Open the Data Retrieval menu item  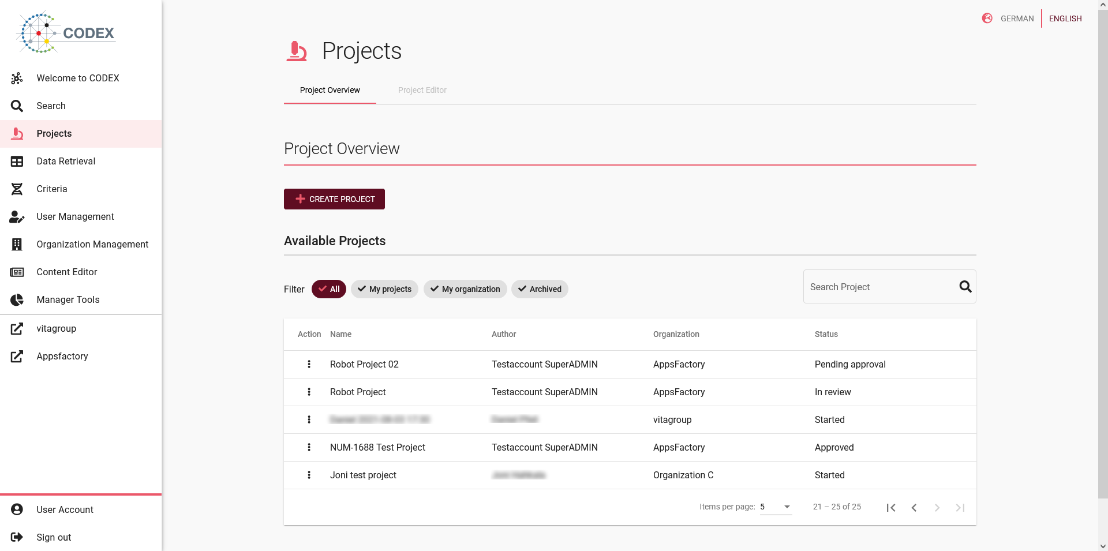tap(81, 161)
